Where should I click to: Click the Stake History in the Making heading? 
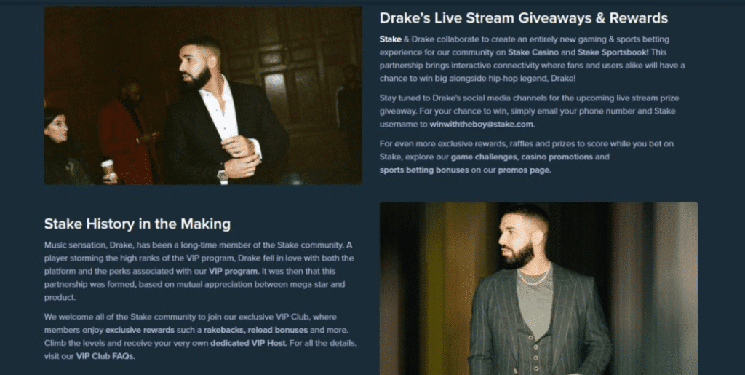[138, 224]
